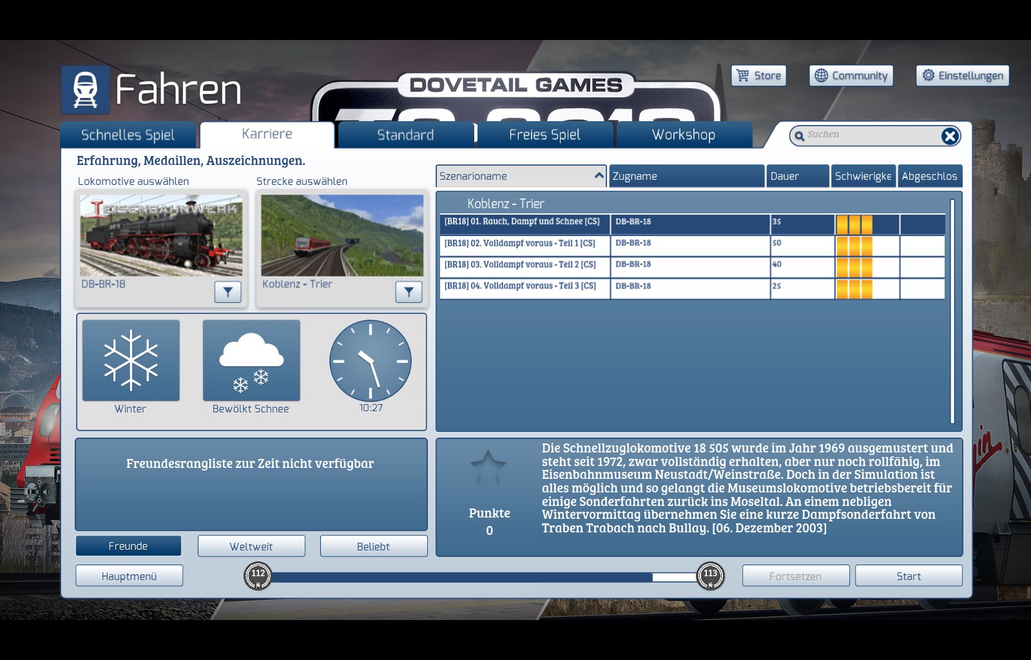Viewport: 1031px width, 660px height.
Task: Show the Weltweit leaderboard
Action: 251,546
